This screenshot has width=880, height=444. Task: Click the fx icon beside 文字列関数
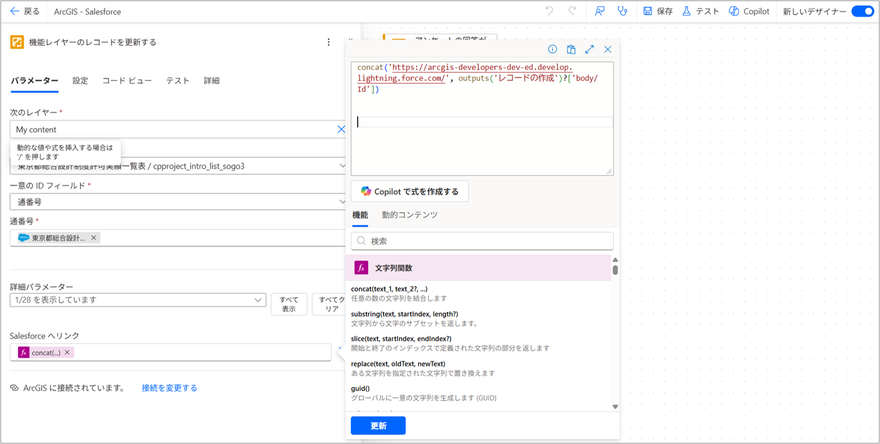361,268
